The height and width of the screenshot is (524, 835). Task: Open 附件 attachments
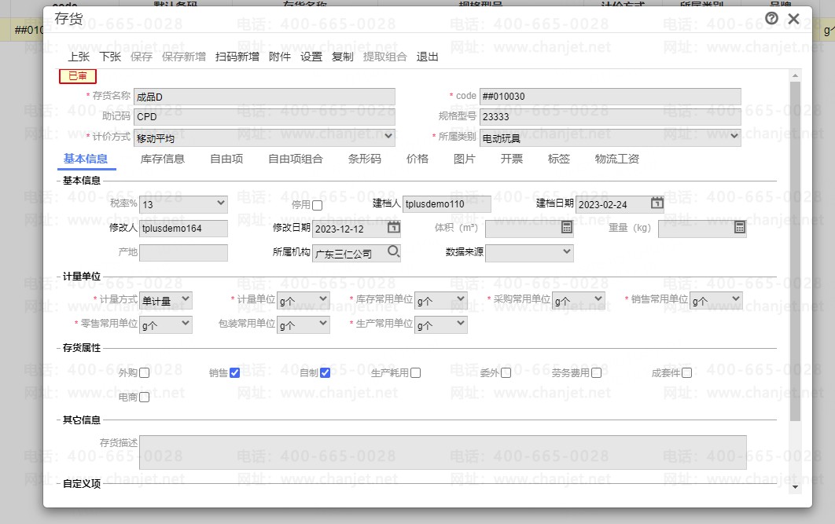[280, 57]
